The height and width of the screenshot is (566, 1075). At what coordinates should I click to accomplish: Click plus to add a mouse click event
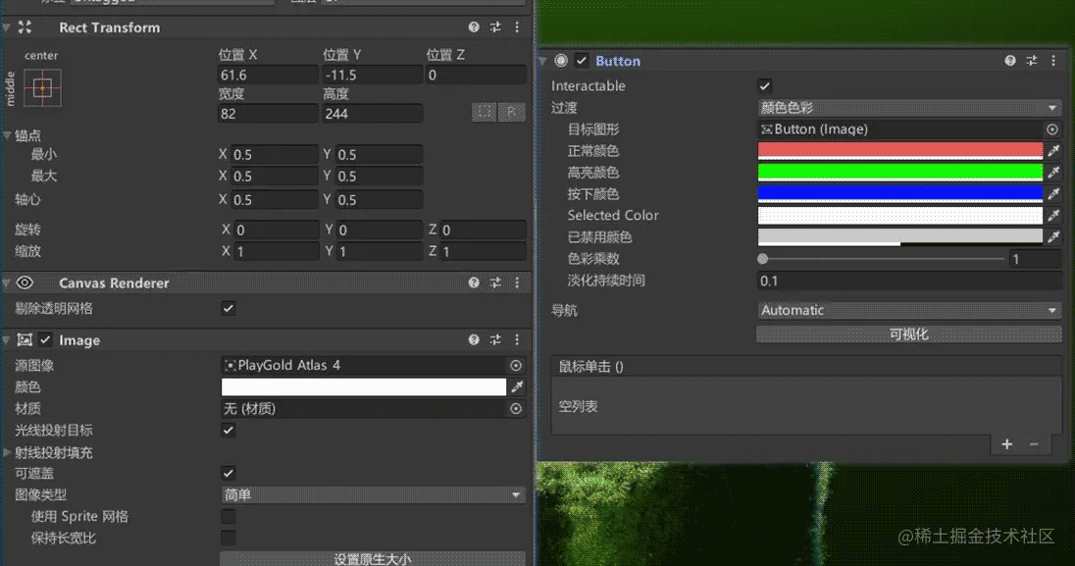pyautogui.click(x=1006, y=443)
